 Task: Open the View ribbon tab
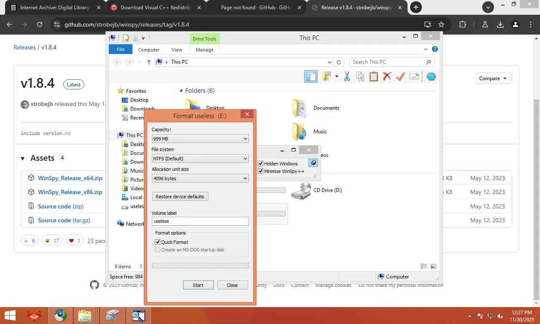[177, 50]
